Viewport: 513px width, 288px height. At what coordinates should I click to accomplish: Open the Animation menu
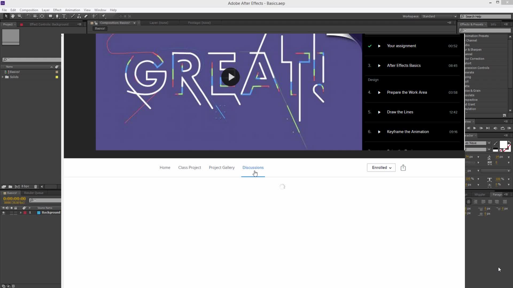point(72,10)
